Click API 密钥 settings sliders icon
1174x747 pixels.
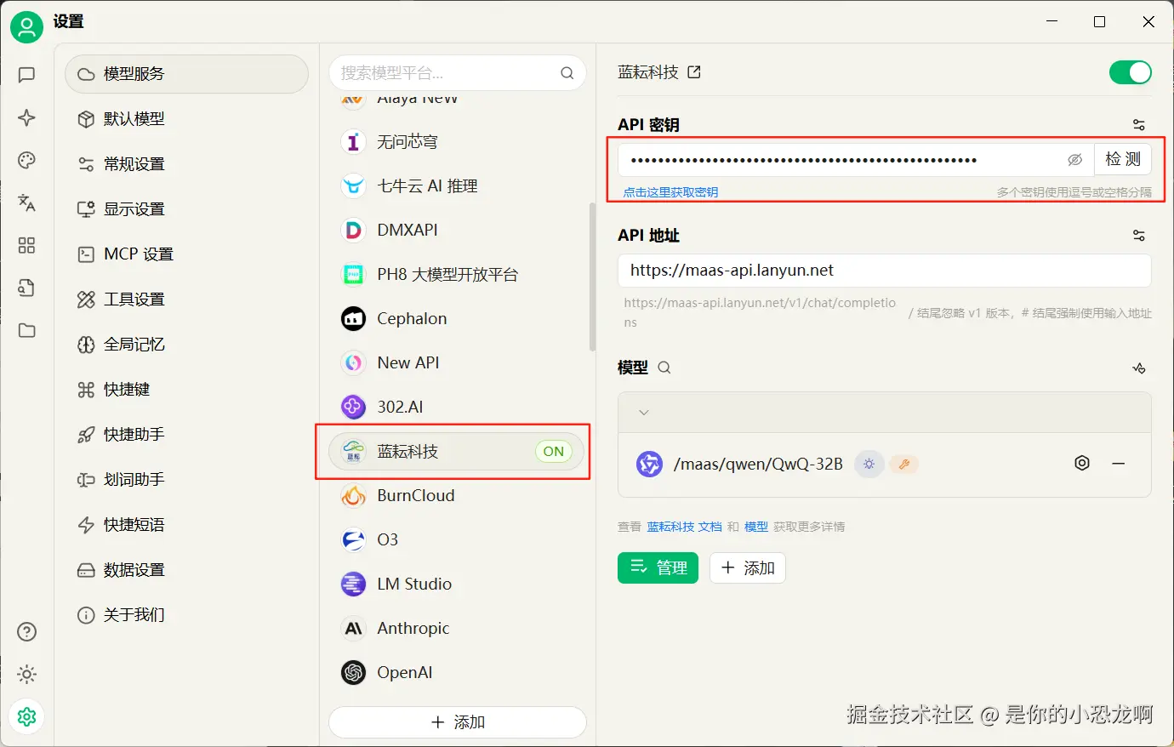(x=1139, y=124)
